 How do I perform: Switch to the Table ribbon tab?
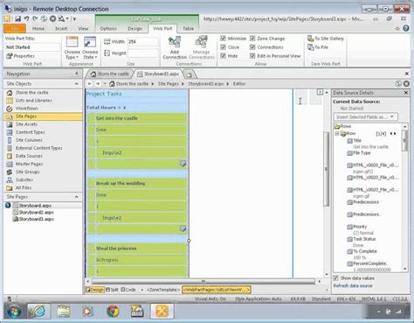click(x=188, y=29)
